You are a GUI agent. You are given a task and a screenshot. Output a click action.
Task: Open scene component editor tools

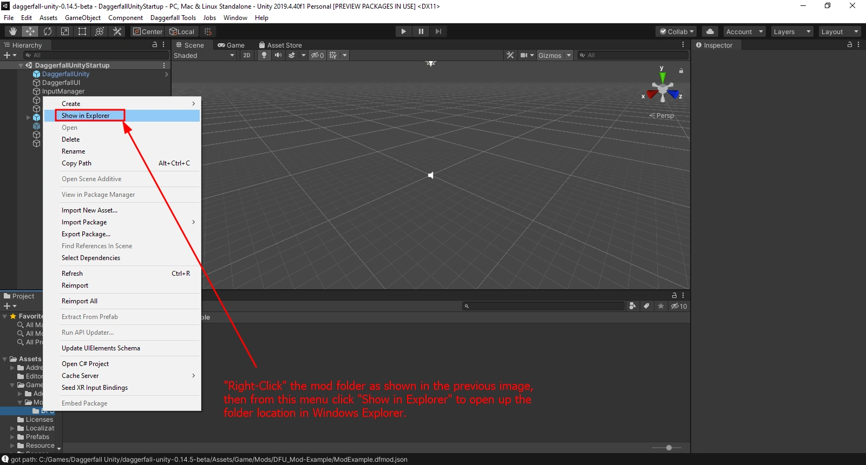510,55
